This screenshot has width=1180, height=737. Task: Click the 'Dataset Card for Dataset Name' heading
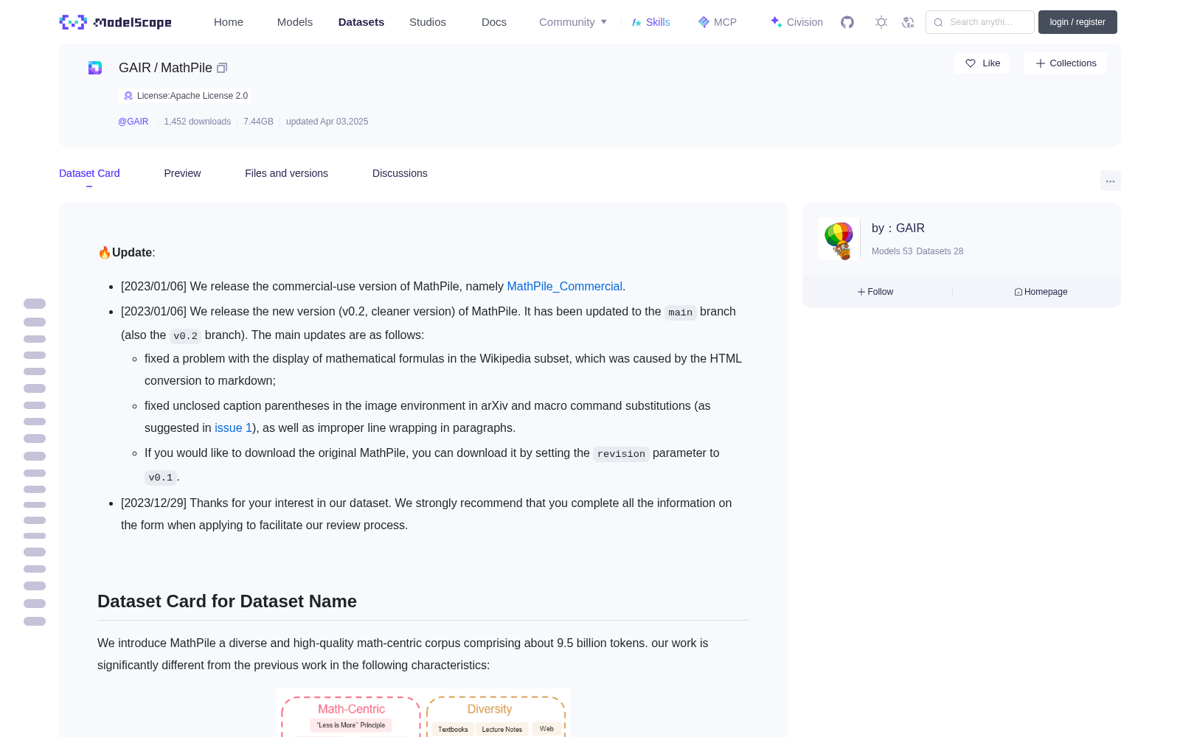(x=227, y=601)
